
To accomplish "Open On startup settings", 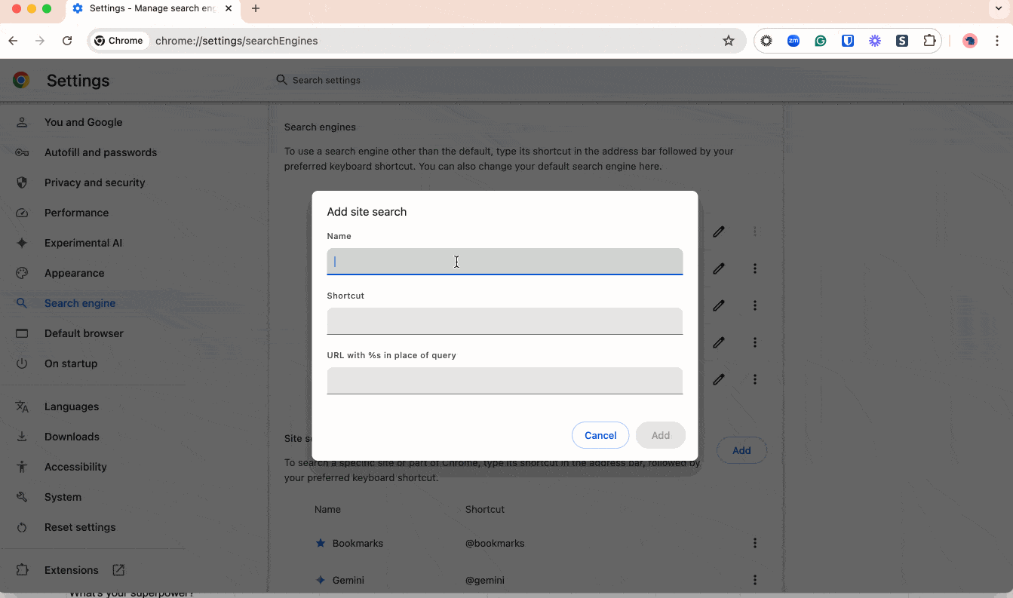I will click(x=71, y=363).
